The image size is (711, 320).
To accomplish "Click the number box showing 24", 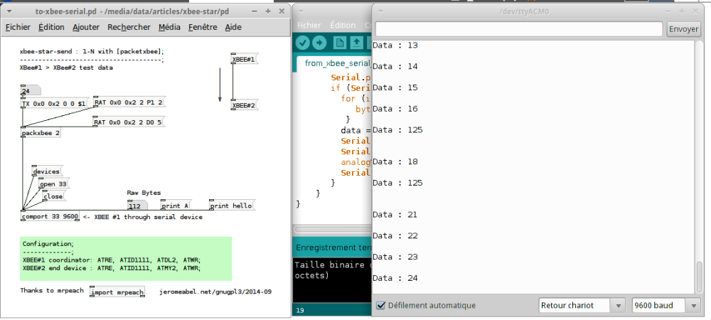I will (x=31, y=91).
